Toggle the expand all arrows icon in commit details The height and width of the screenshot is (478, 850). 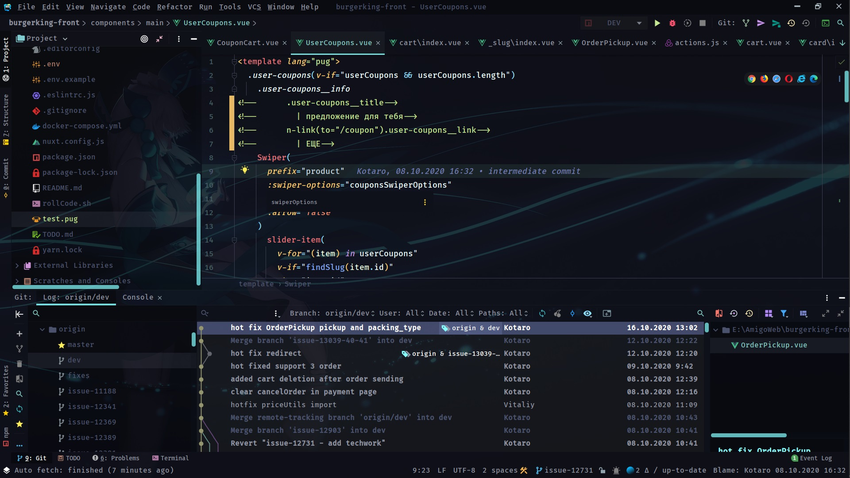pos(826,314)
